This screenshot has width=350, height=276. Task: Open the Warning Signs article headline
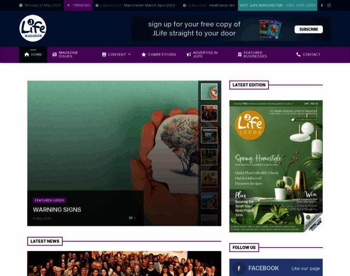tap(57, 209)
